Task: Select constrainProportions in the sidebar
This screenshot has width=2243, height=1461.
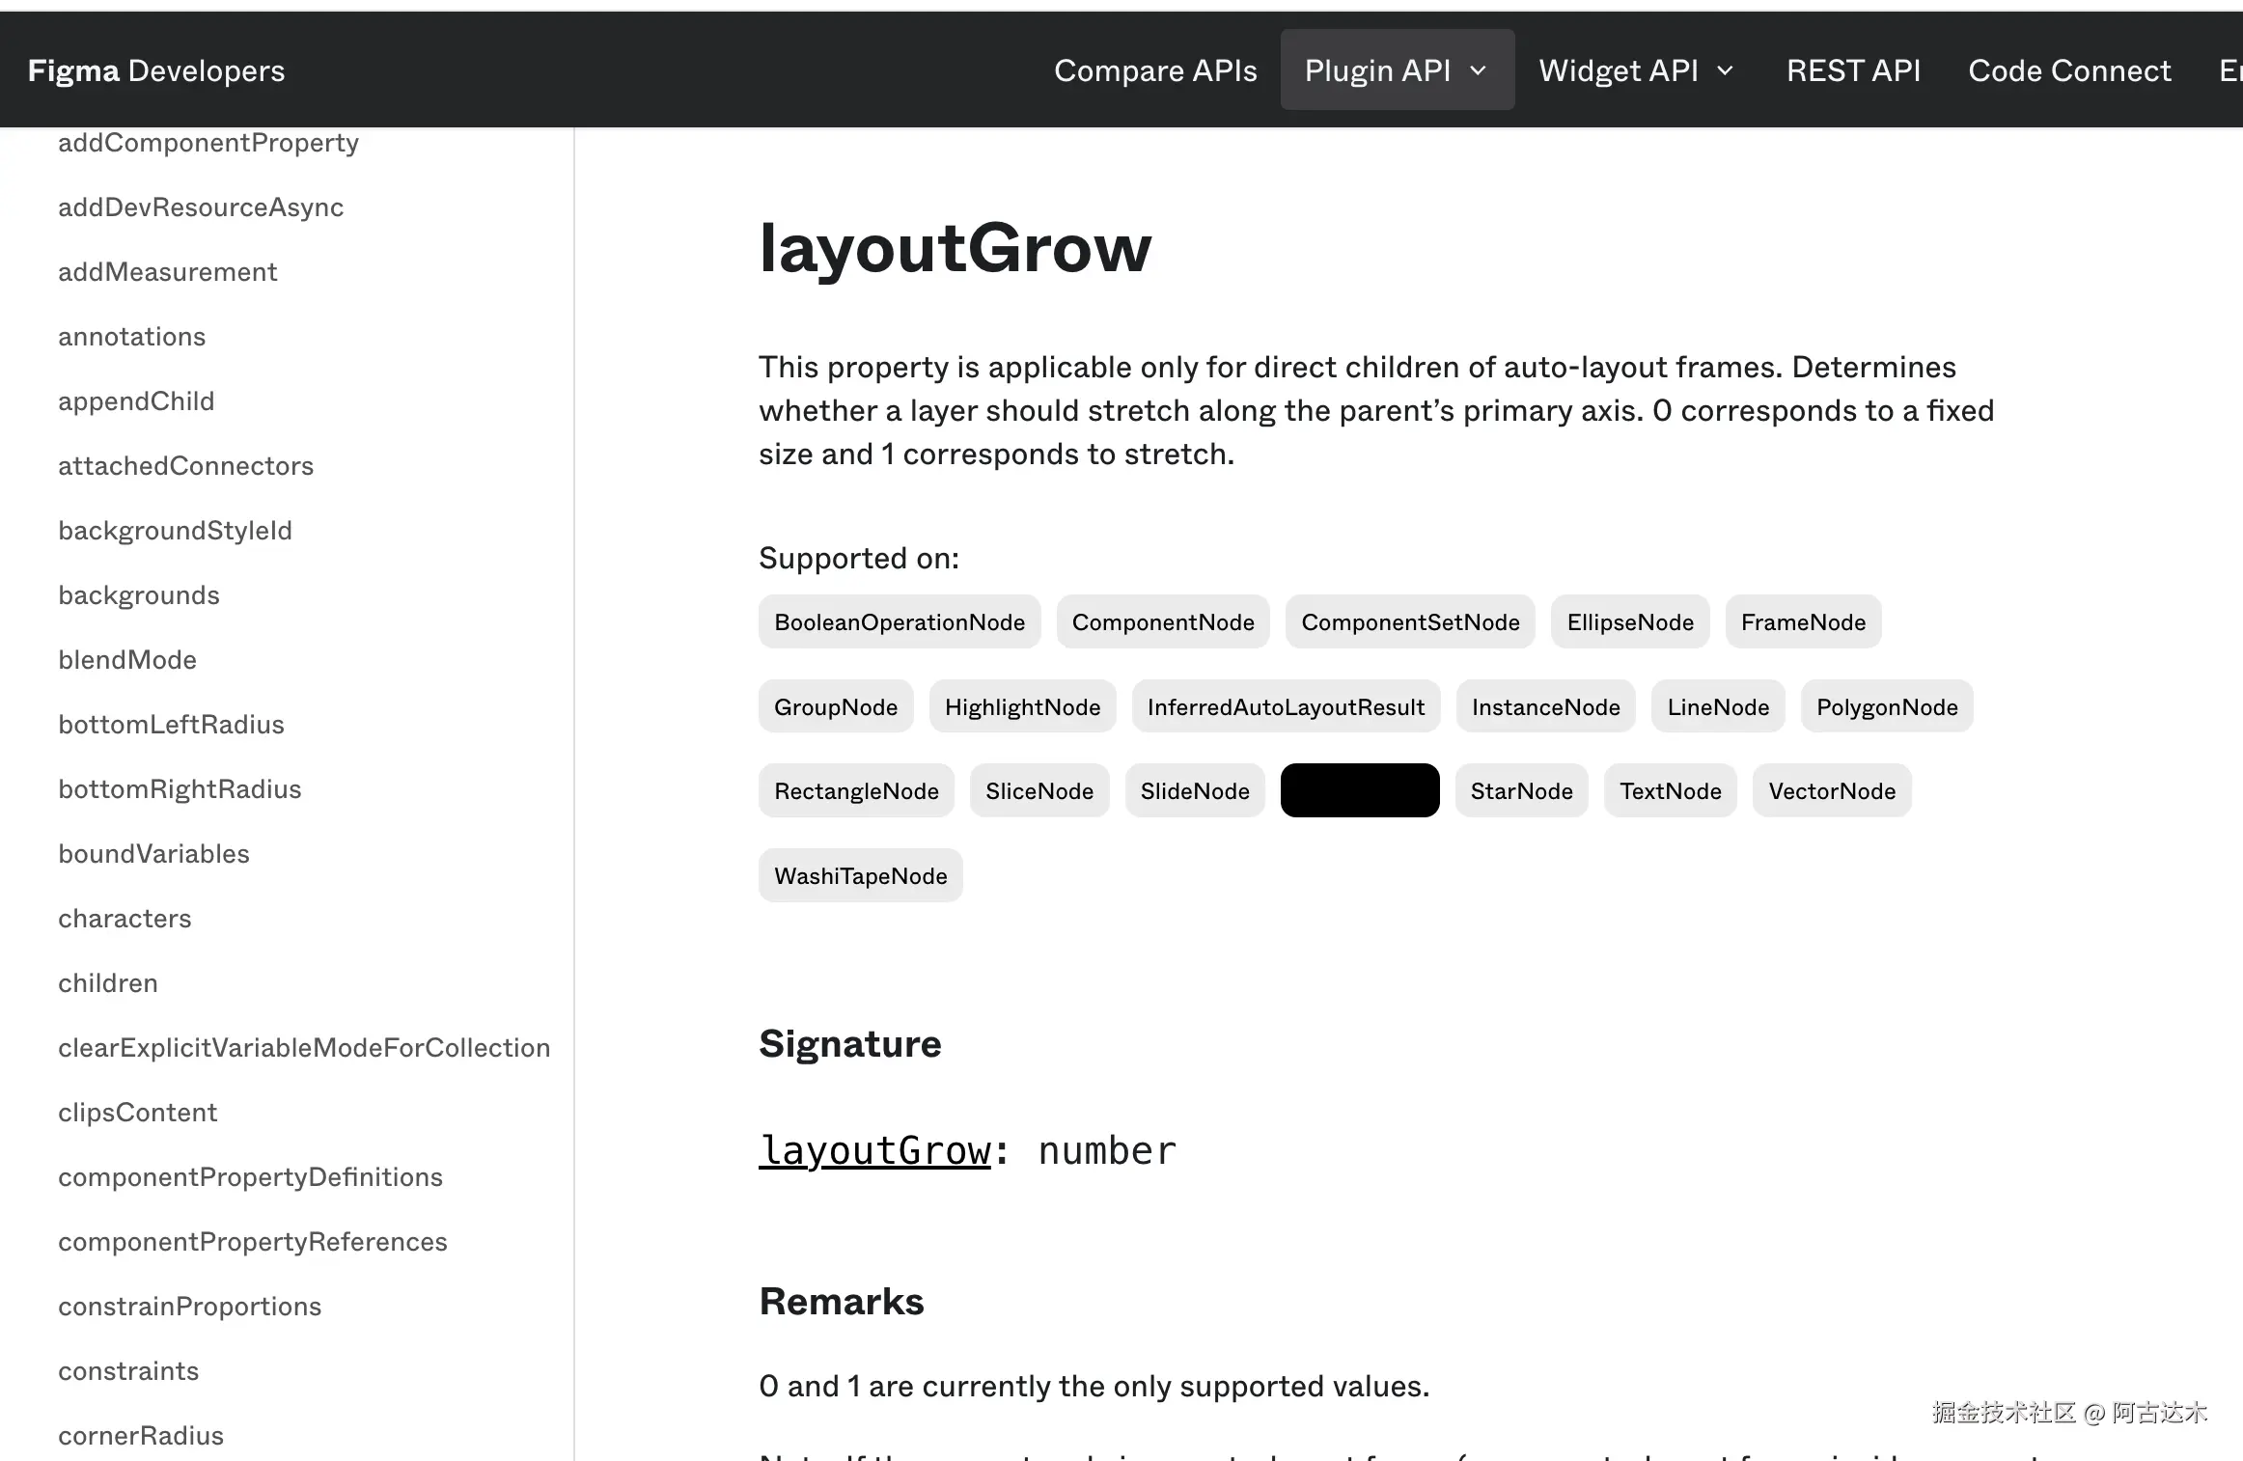Action: 190,1307
